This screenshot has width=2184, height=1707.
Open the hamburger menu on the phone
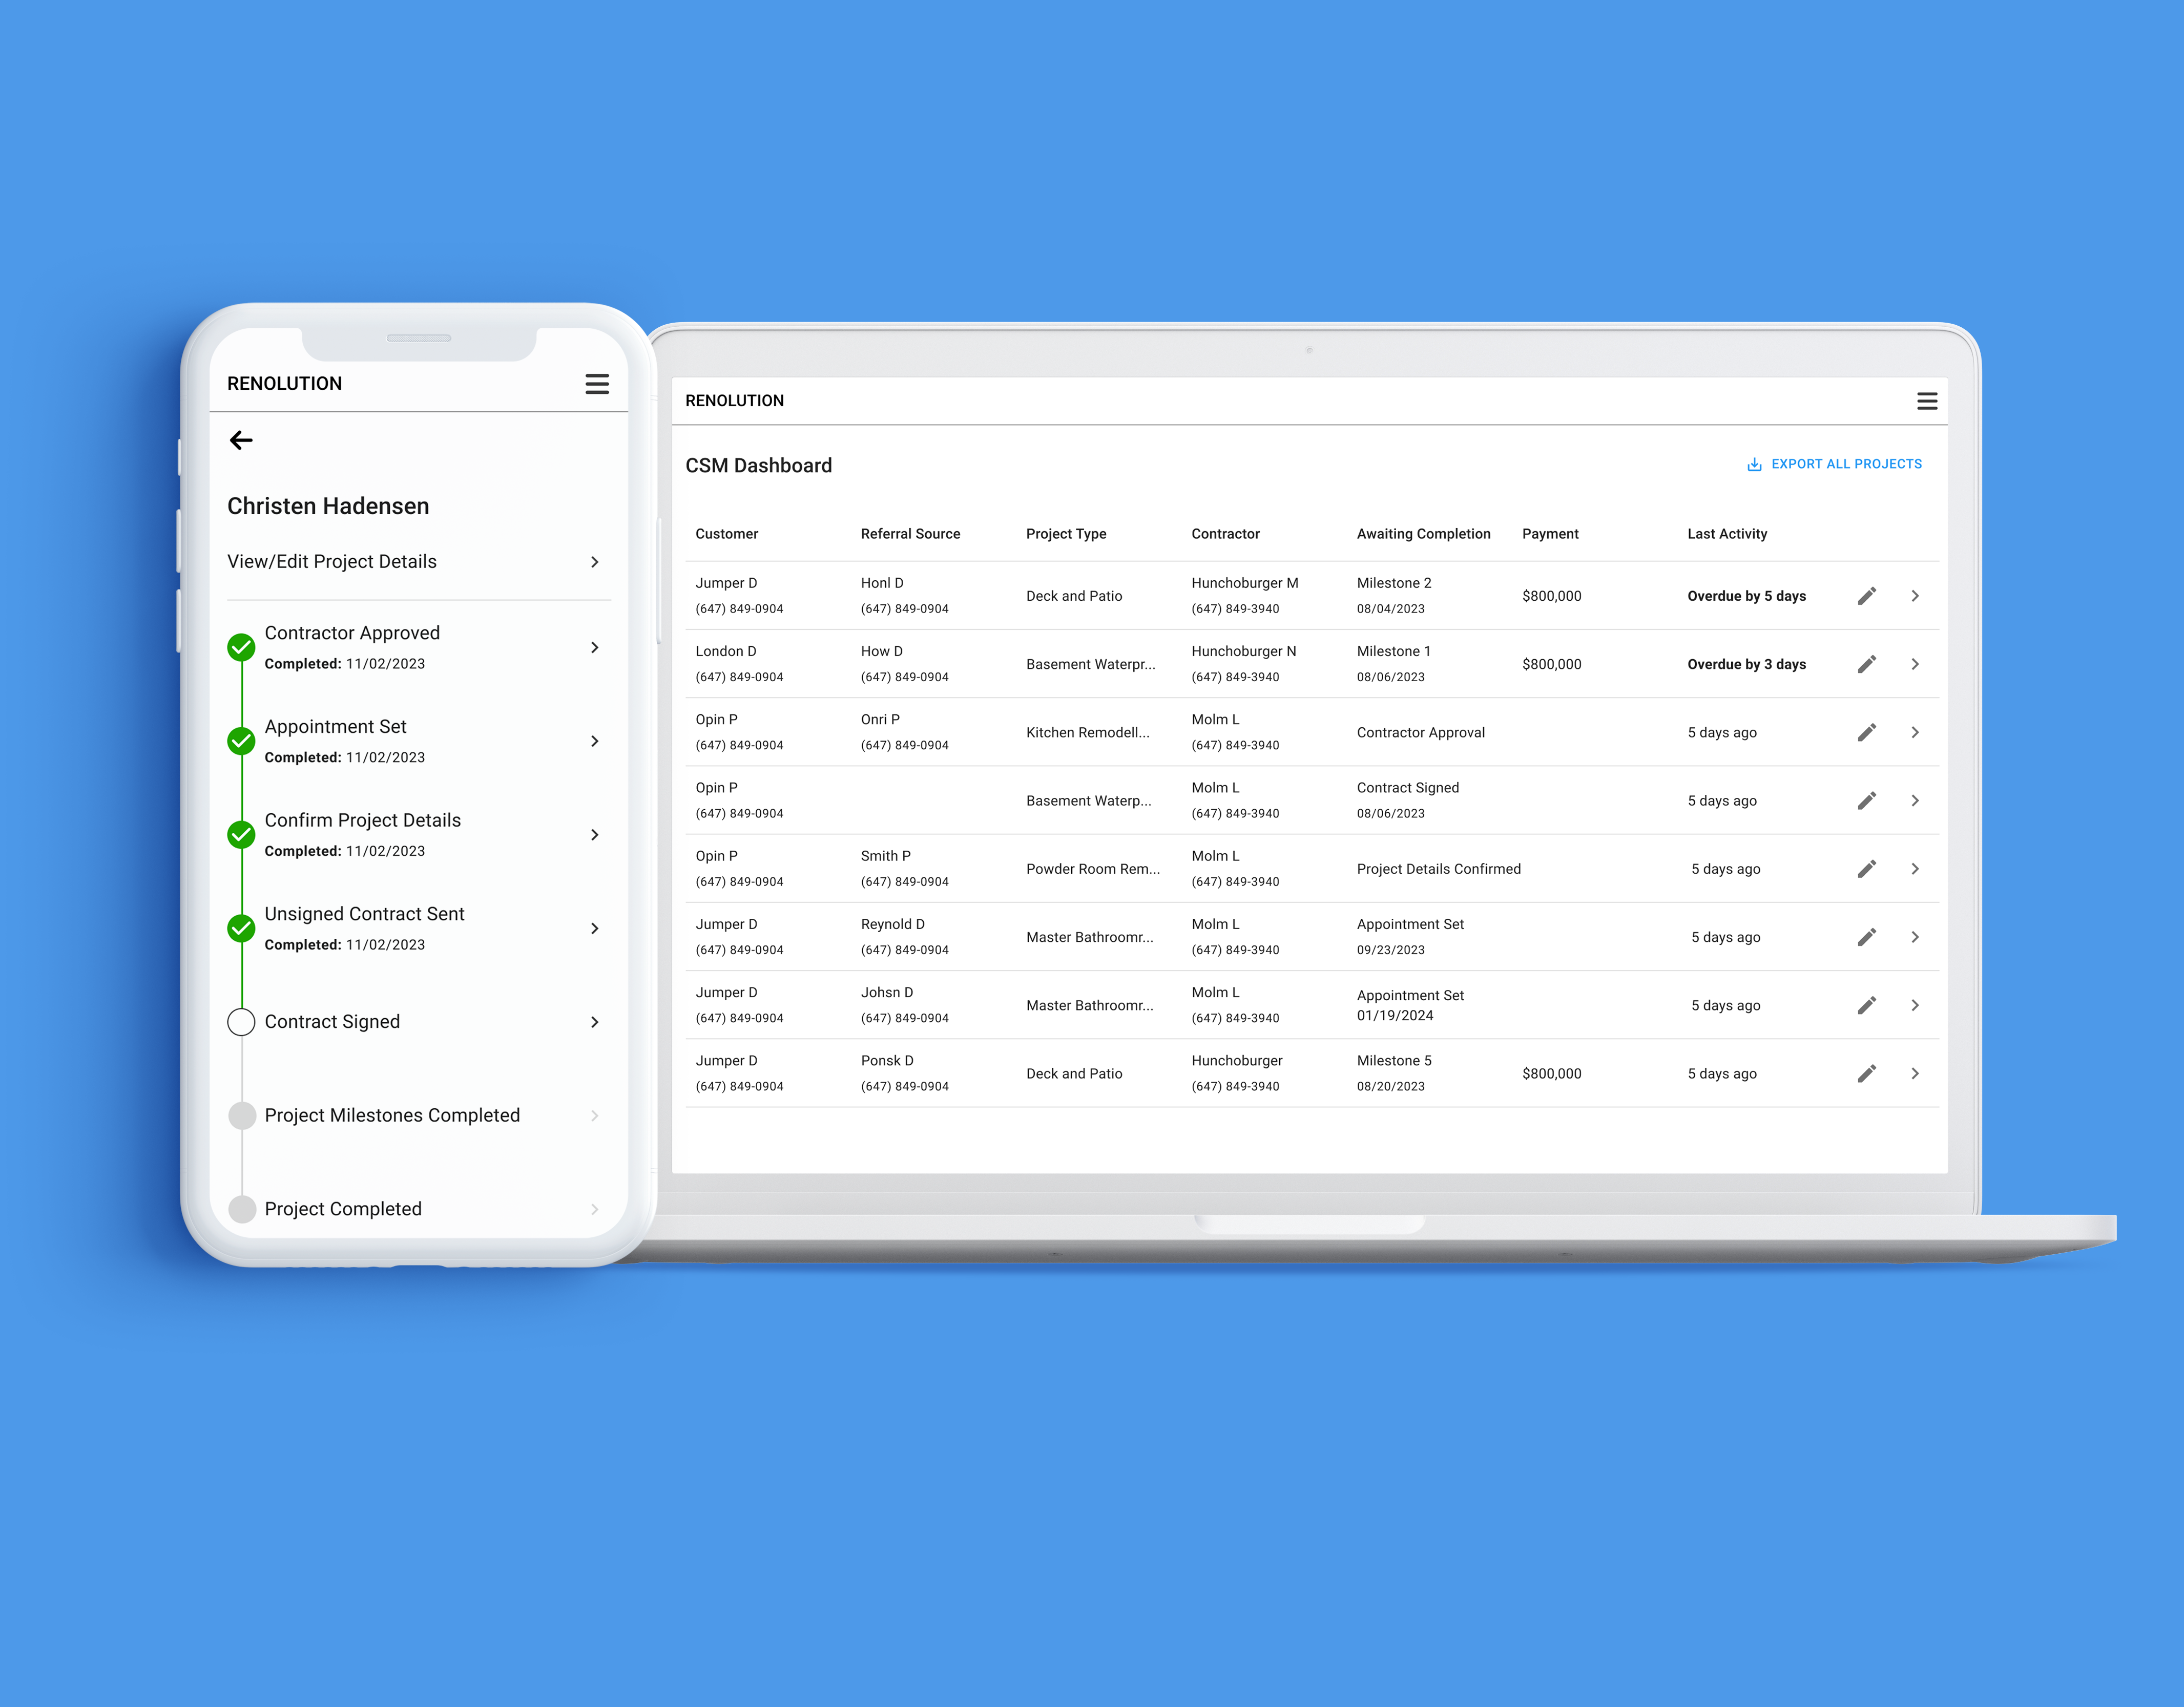pos(597,384)
